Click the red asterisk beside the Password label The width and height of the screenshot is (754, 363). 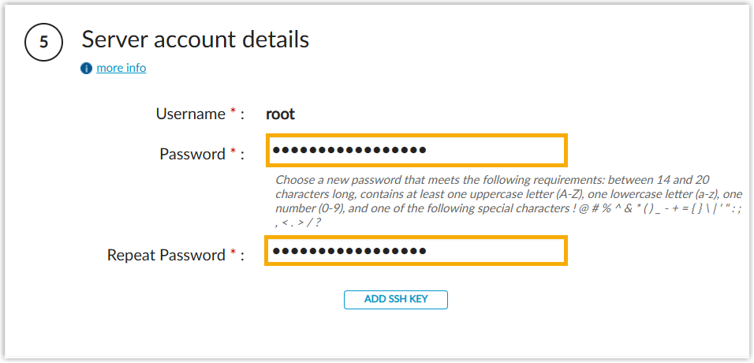click(233, 153)
